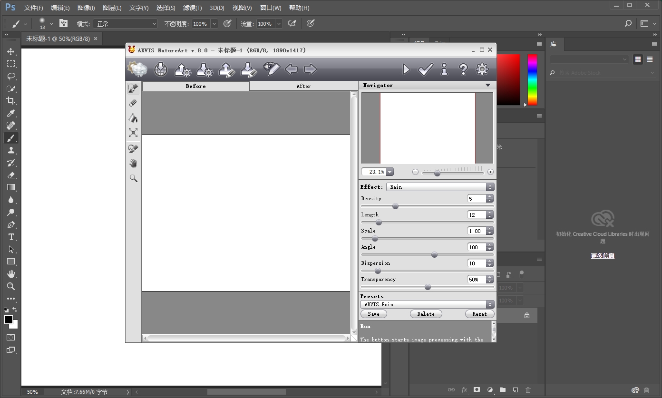Click the Reset button
The image size is (662, 398).
click(479, 314)
